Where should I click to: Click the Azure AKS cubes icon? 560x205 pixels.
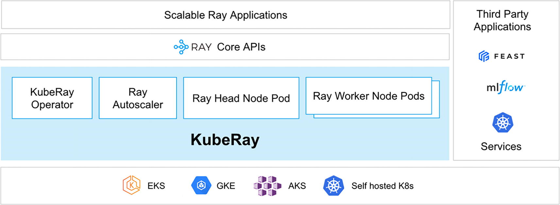click(267, 186)
